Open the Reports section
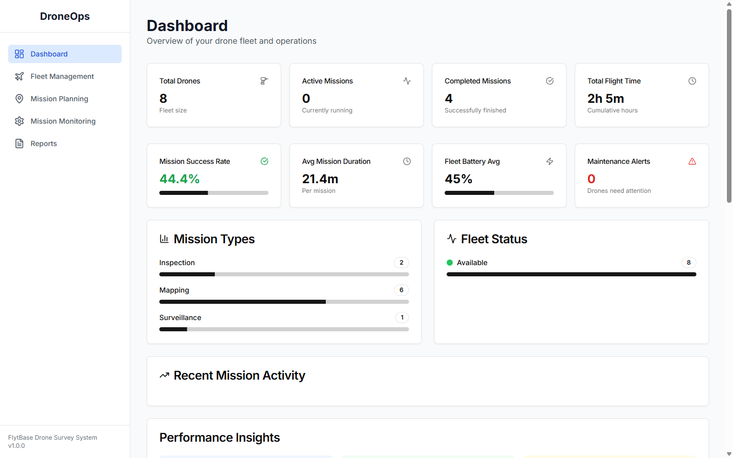 tap(65, 144)
